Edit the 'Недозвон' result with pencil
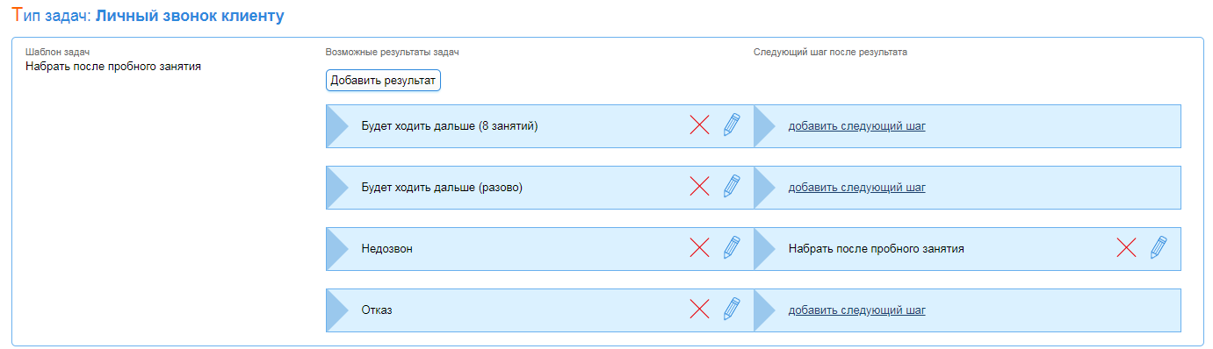Viewport: 1213px width, 349px height. pyautogui.click(x=732, y=248)
